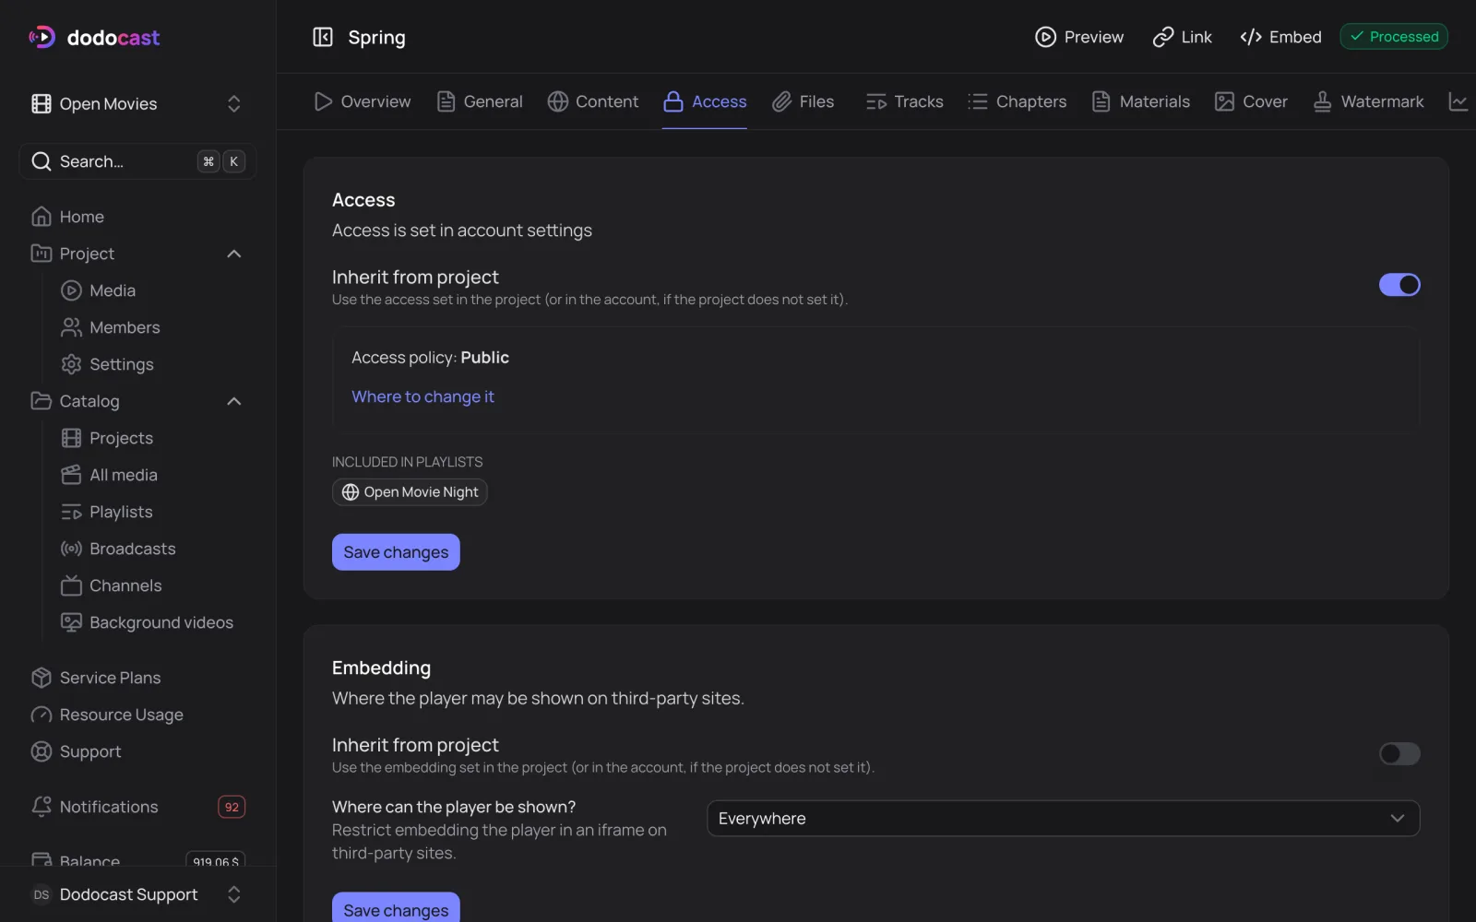Open the Overview tab

click(x=363, y=101)
